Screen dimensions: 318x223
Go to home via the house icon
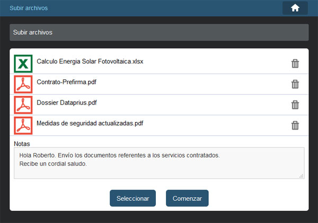295,8
